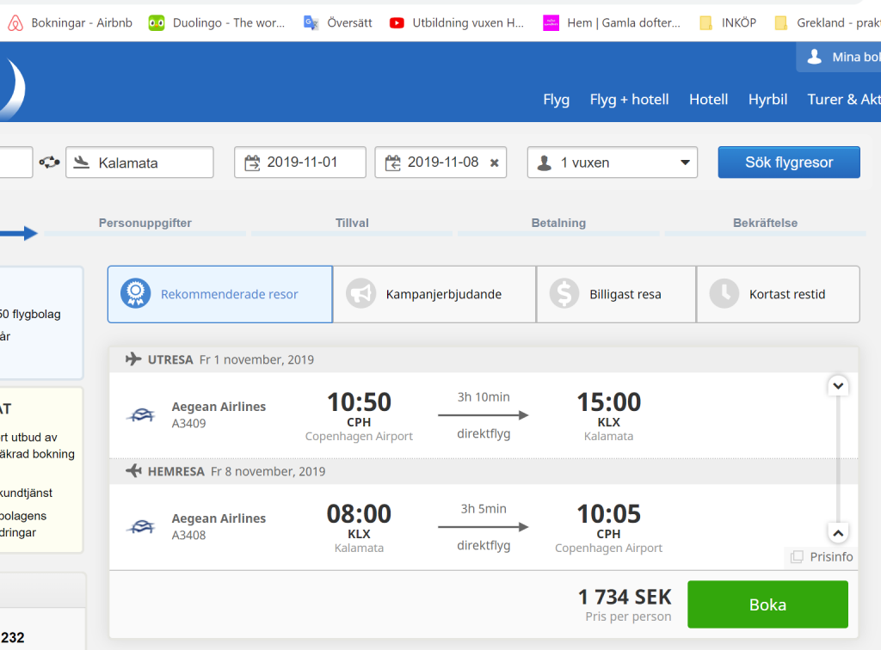The width and height of the screenshot is (881, 650).
Task: Click the Fr 8 november, 2019 return date
Action: pos(268,471)
